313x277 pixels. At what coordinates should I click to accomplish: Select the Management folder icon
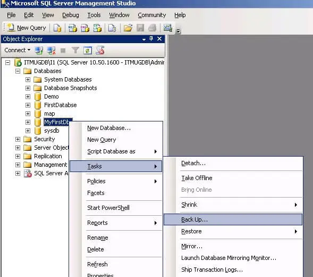[27, 165]
